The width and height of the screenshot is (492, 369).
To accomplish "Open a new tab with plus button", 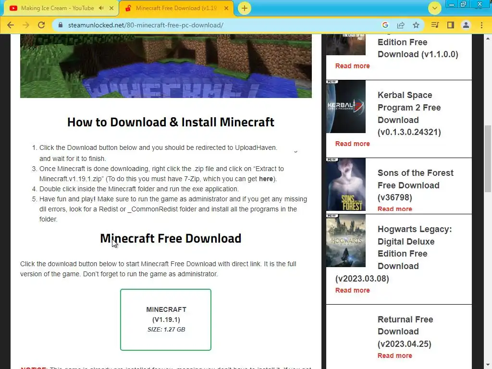I will [x=245, y=8].
